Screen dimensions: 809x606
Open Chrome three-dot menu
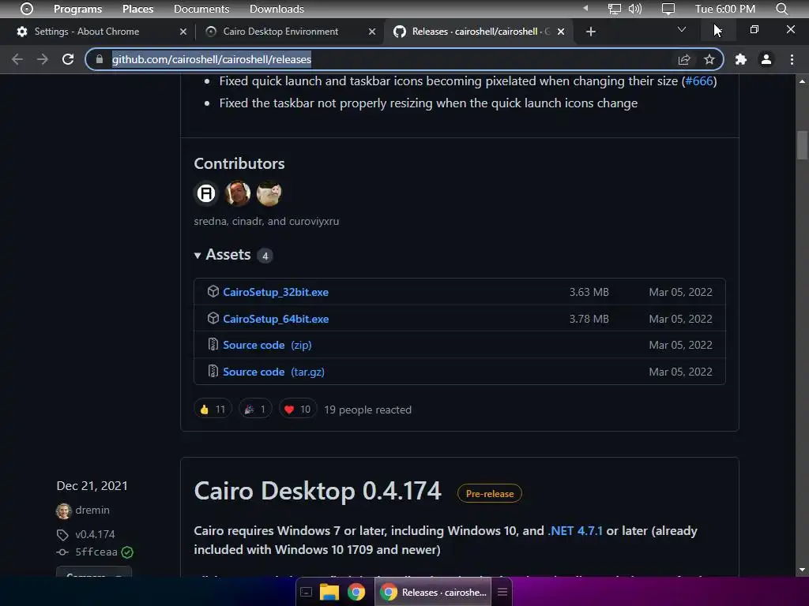tap(792, 60)
